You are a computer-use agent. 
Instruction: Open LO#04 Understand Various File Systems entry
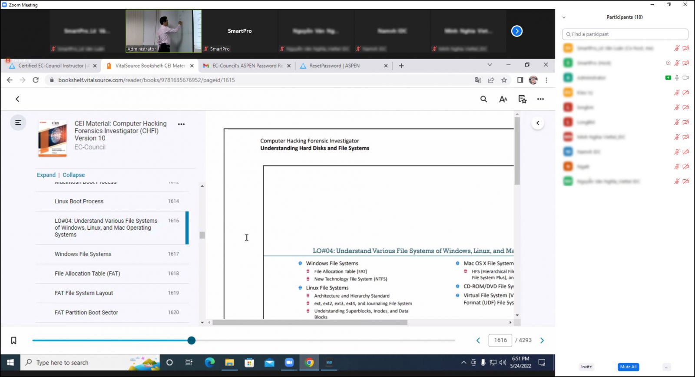point(112,228)
